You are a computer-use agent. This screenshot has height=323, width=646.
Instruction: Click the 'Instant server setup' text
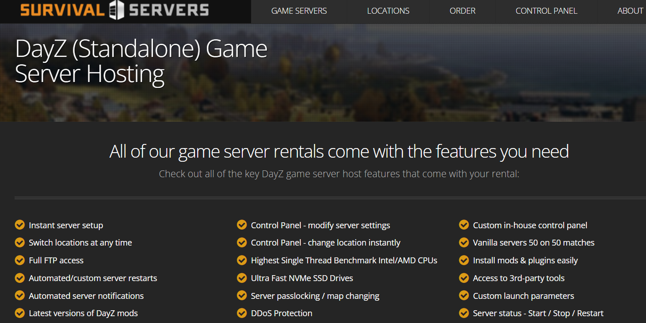pos(66,226)
